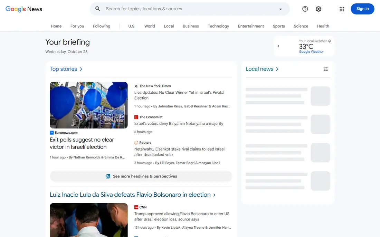Click '3 hours ago' under Reuters article
The height and width of the screenshot is (237, 380).
coord(143,163)
